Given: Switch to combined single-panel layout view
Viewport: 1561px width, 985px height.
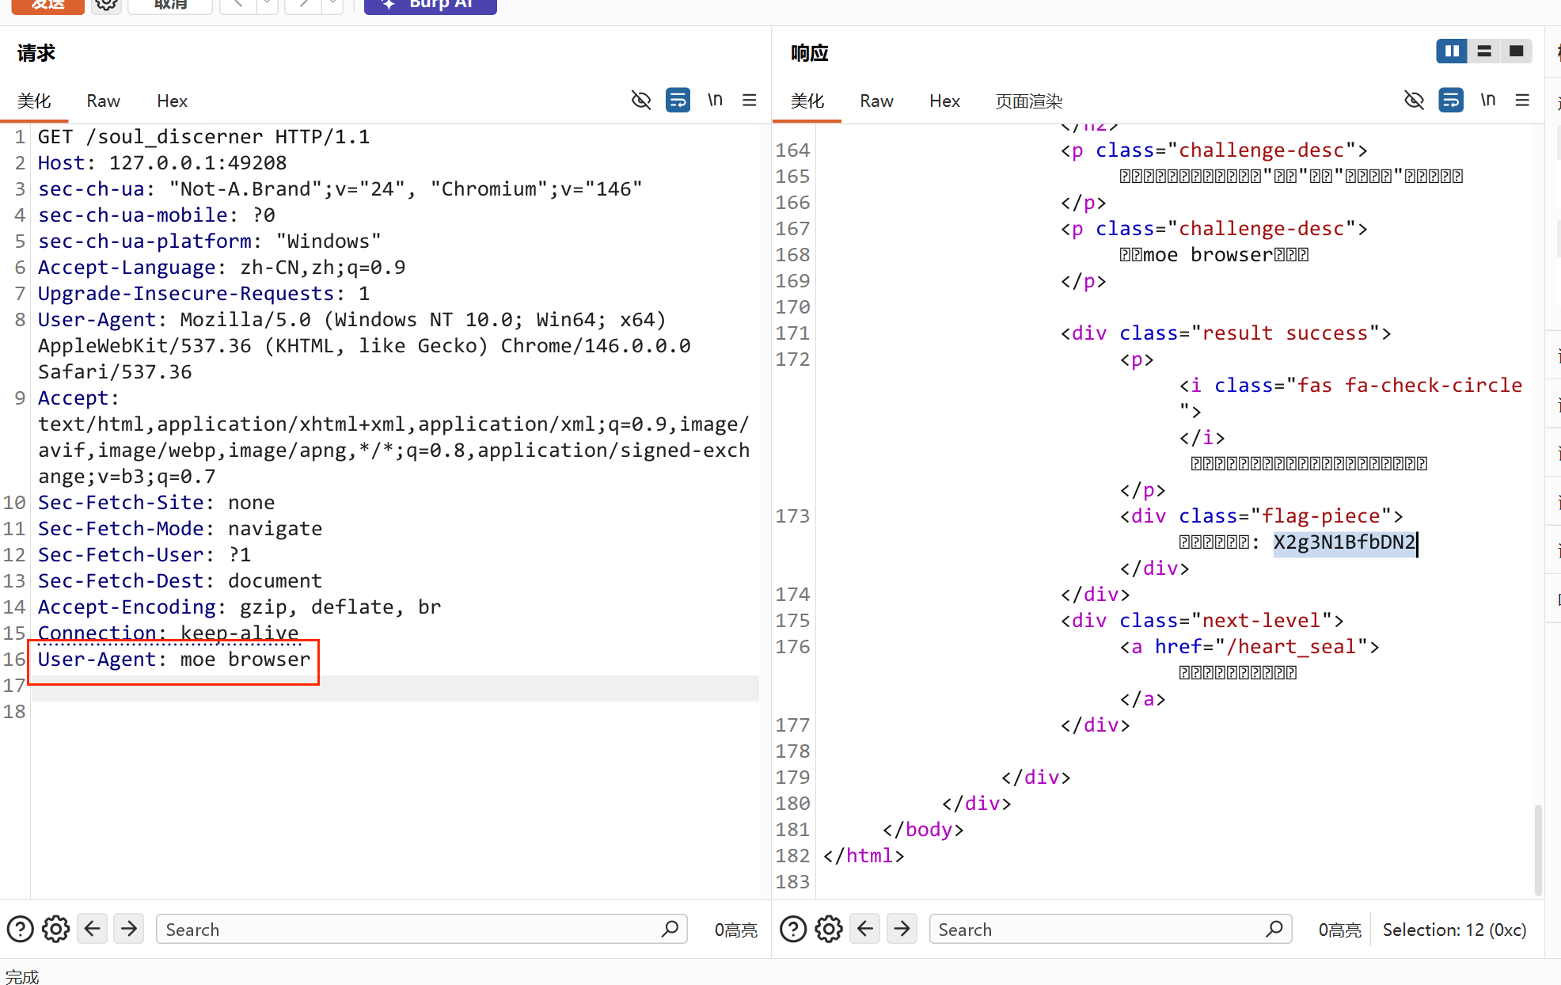Looking at the screenshot, I should (x=1516, y=51).
